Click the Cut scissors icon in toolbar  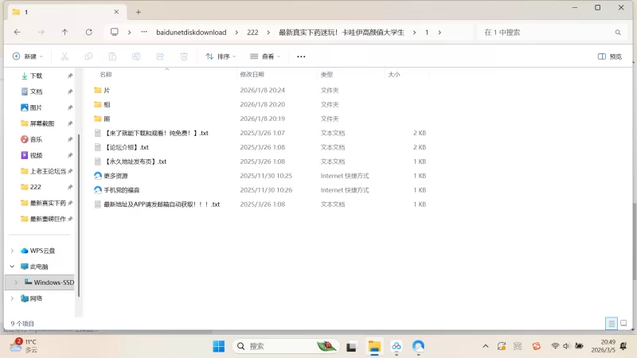[64, 56]
